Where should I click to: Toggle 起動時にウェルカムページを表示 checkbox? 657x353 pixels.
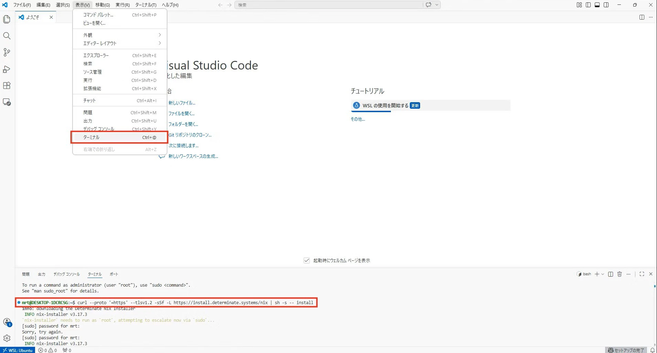tap(307, 260)
